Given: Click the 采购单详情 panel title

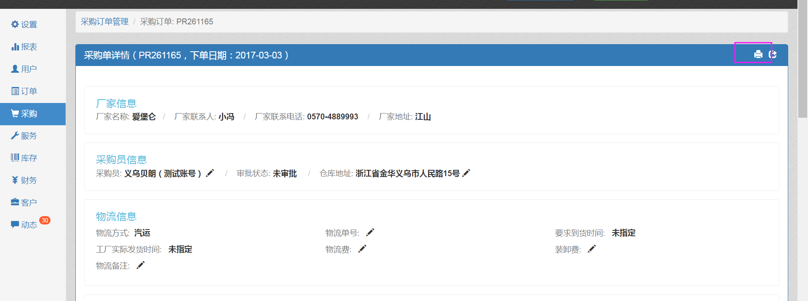Looking at the screenshot, I should [186, 55].
